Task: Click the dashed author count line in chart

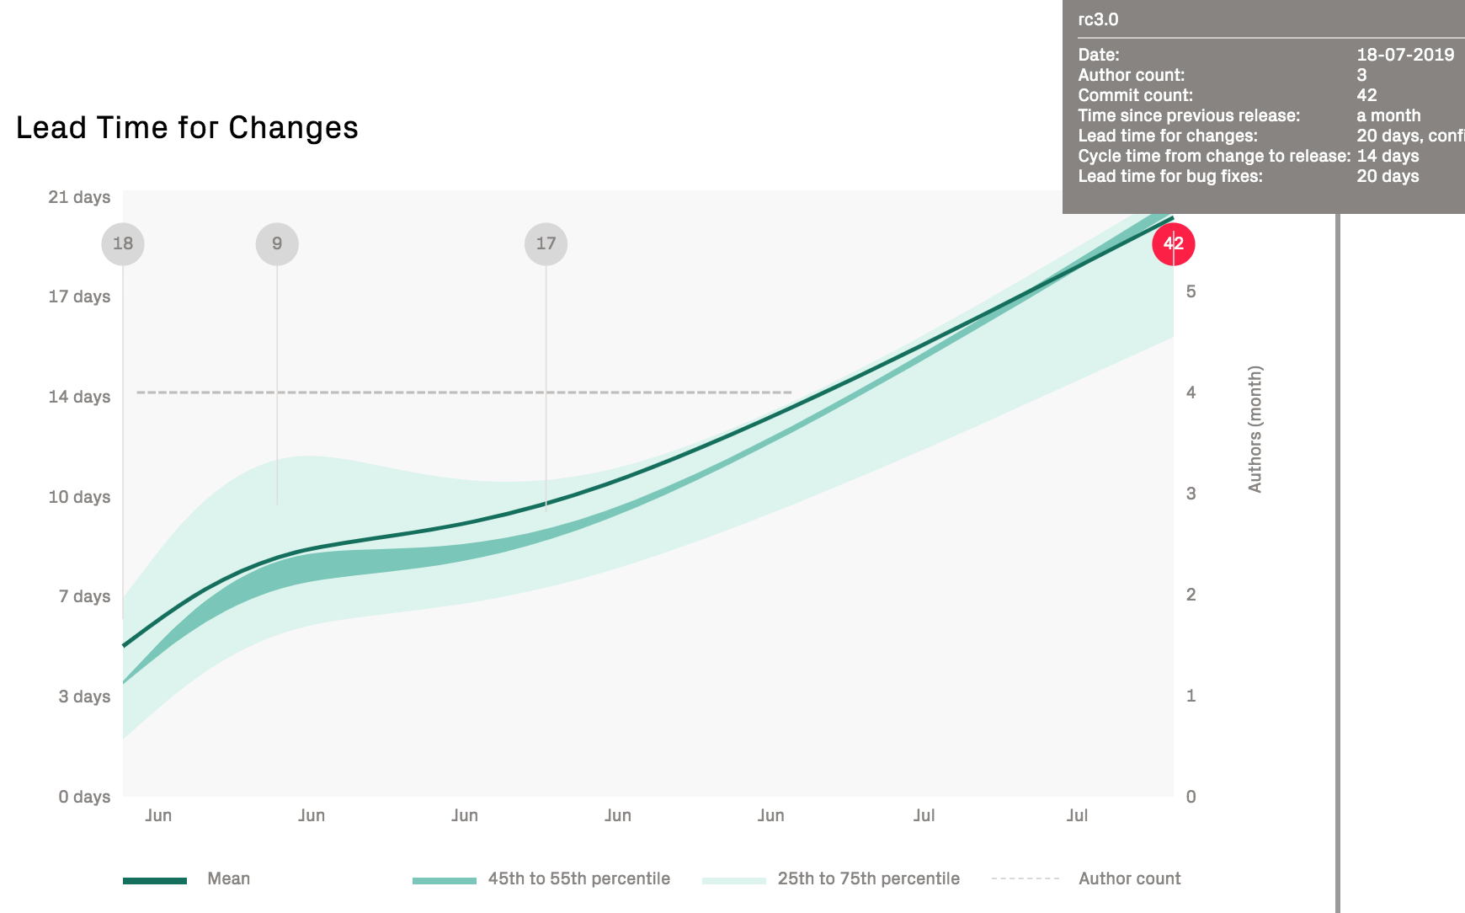Action: pos(463,392)
